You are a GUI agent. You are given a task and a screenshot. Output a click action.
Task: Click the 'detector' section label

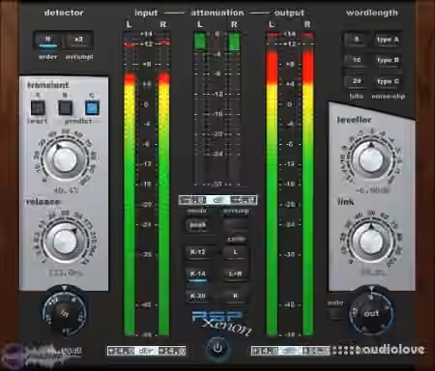(x=64, y=13)
